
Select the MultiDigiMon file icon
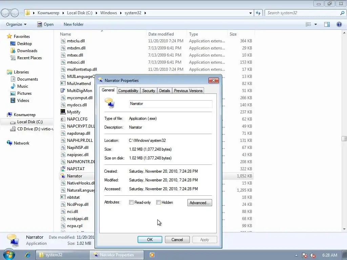(x=63, y=91)
